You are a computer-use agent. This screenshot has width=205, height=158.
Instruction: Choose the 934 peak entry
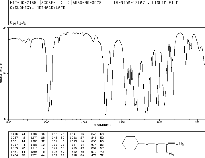(x=74, y=145)
